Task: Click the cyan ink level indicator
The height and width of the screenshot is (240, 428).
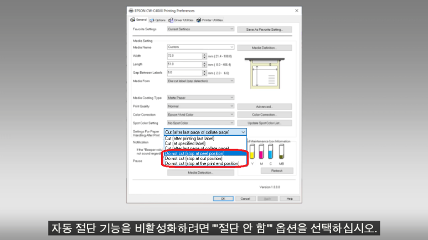Action: (271, 152)
